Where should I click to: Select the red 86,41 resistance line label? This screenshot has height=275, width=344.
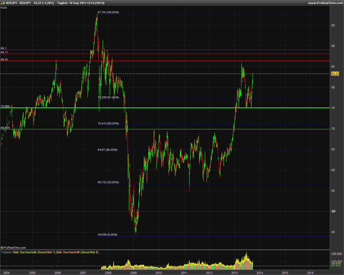coord(4,60)
